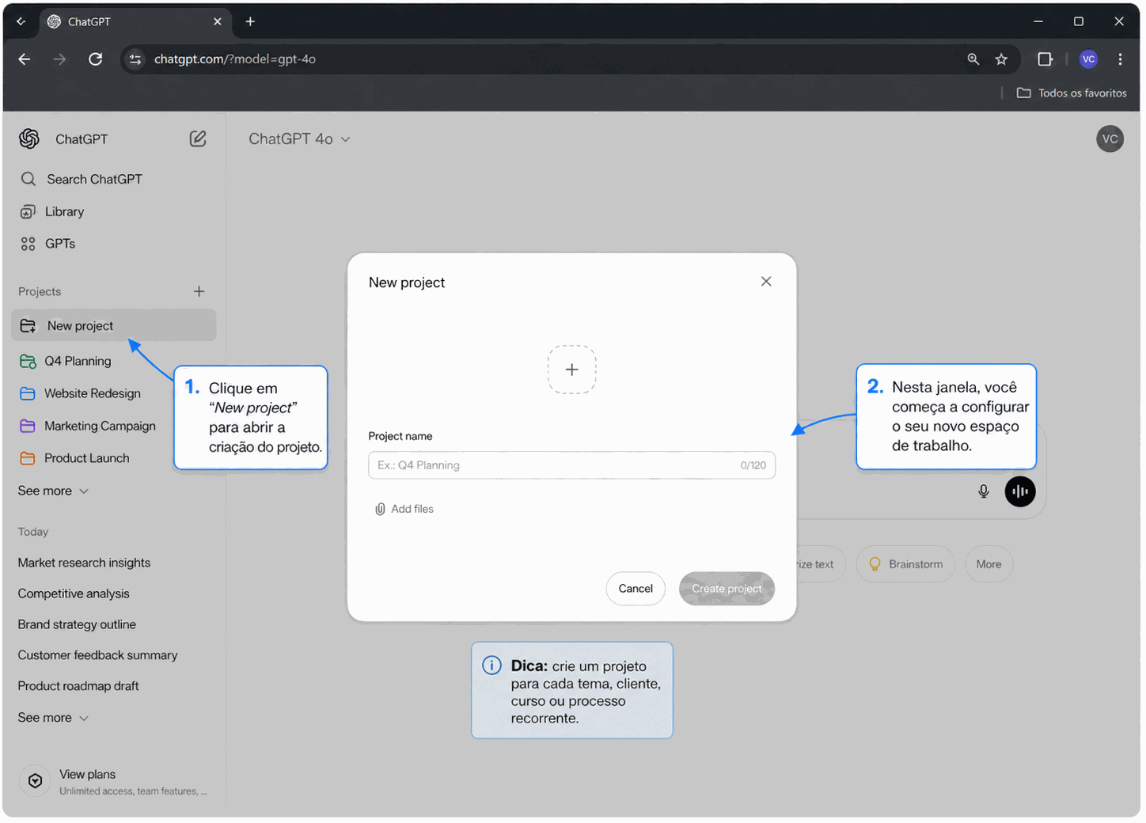Open the Website Redesign project
1146x823 pixels.
(x=92, y=393)
